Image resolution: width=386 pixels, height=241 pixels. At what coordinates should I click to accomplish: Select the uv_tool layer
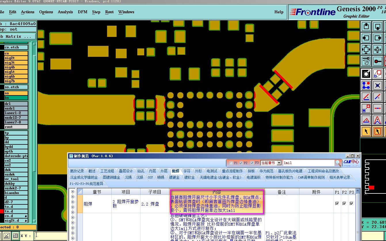(x=16, y=179)
